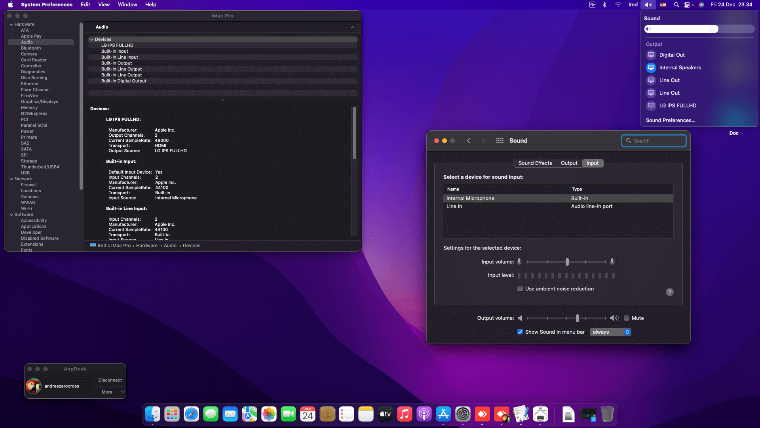The width and height of the screenshot is (760, 428).
Task: Open Photos from the dock
Action: coord(269,415)
